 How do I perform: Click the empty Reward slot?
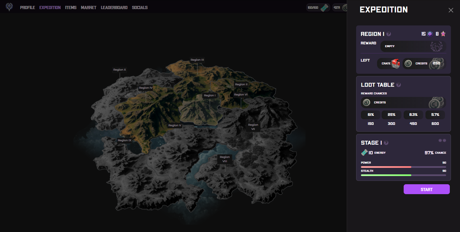(413, 46)
